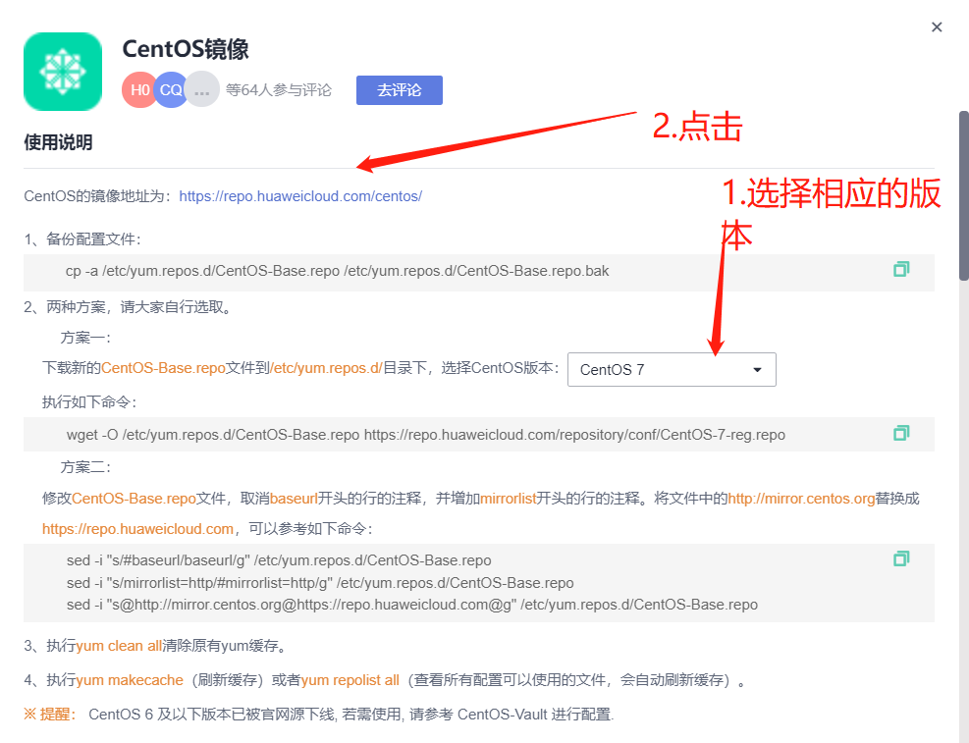This screenshot has height=743, width=969.
Task: Click the orange /etc/yum.repos.d/ path text
Action: pyautogui.click(x=326, y=368)
